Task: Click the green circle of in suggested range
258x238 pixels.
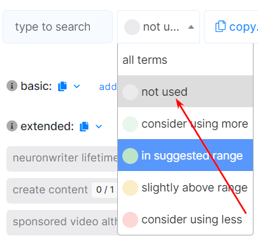Action: pyautogui.click(x=130, y=156)
